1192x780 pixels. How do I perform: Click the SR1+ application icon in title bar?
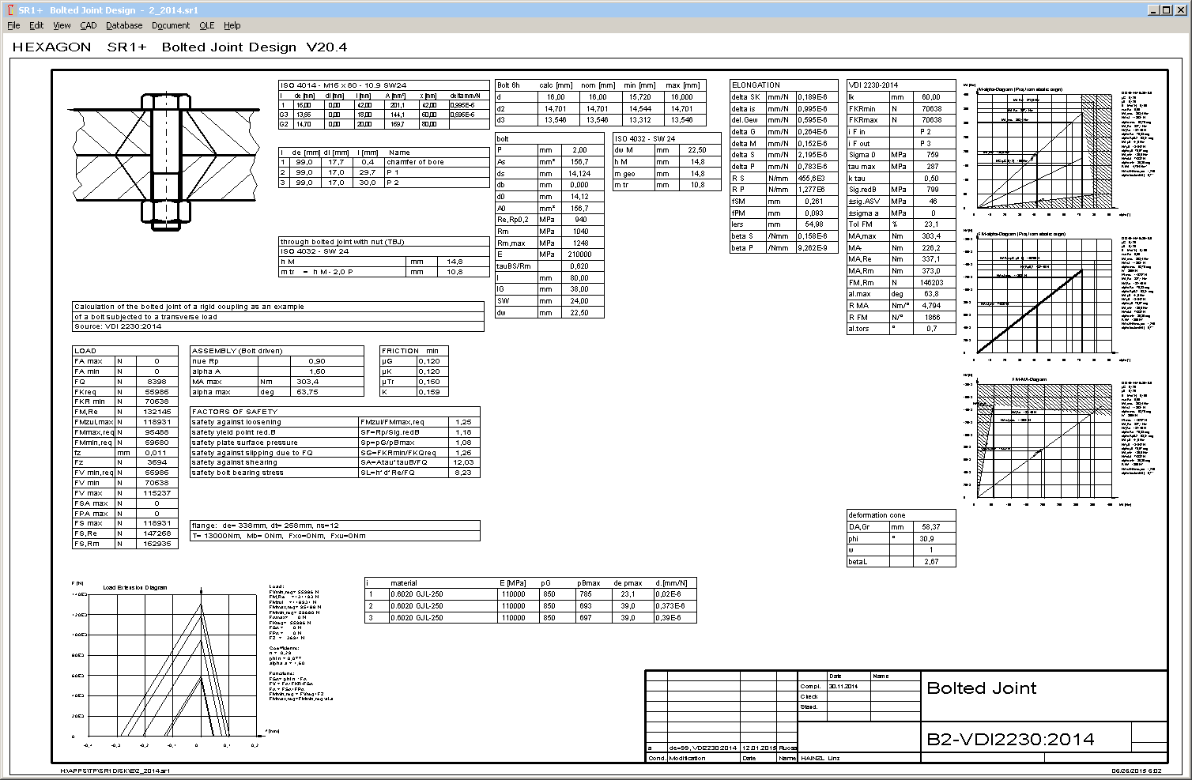[x=9, y=10]
